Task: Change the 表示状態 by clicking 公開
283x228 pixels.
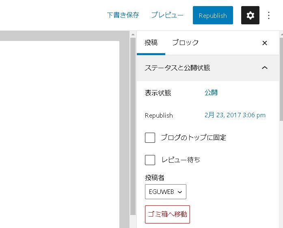Action: pos(211,92)
